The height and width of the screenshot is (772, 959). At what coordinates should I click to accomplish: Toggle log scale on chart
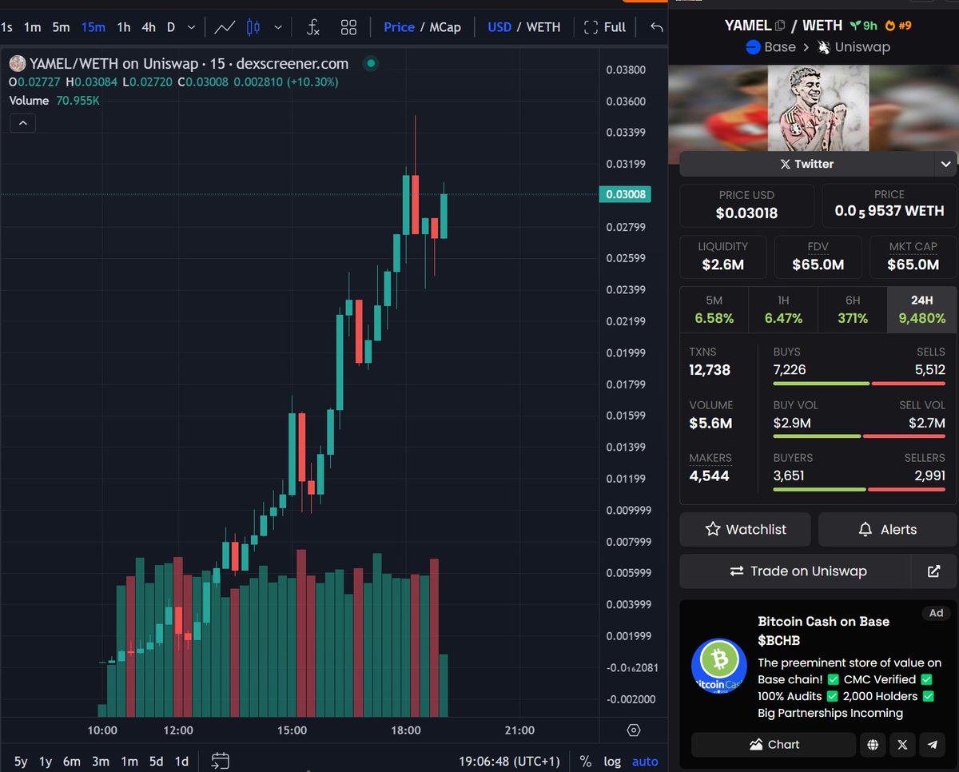tap(612, 762)
